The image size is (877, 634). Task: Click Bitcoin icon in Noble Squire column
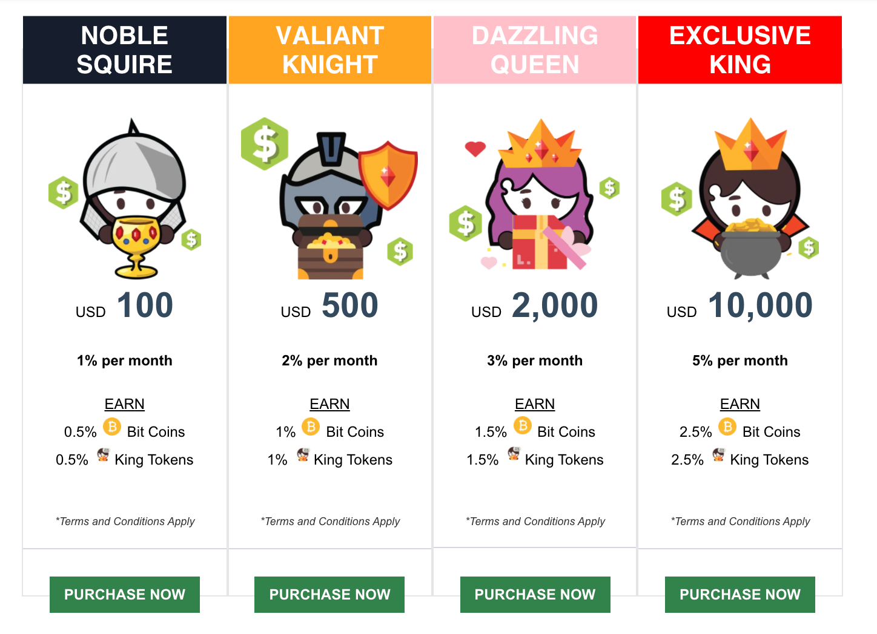tap(112, 426)
